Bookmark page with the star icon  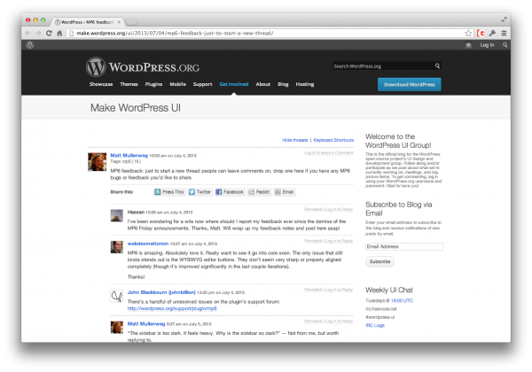pos(468,33)
